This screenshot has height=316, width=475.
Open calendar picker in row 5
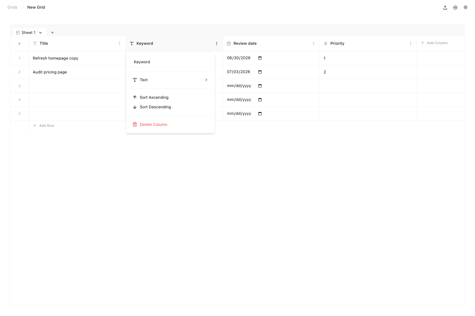[x=260, y=114]
